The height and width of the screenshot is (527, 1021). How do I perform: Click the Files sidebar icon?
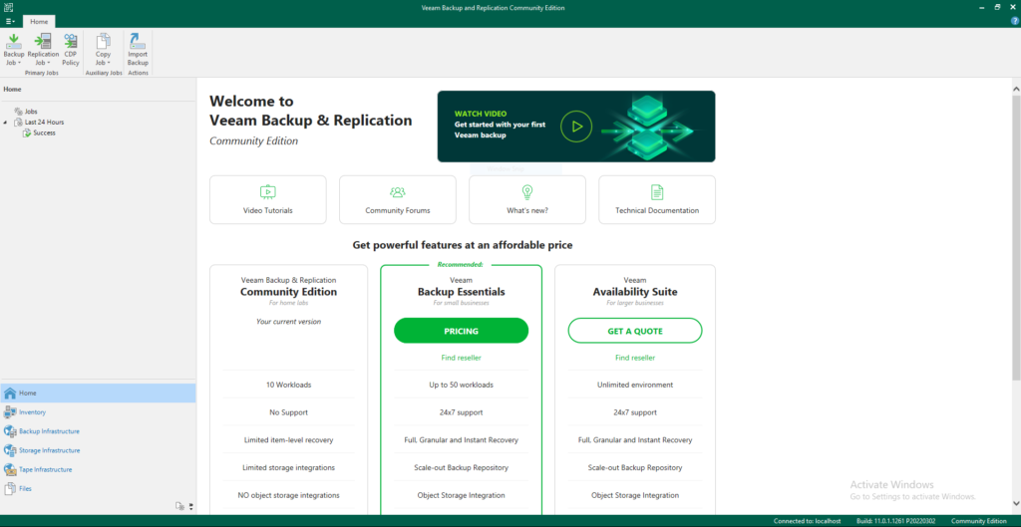coord(10,488)
